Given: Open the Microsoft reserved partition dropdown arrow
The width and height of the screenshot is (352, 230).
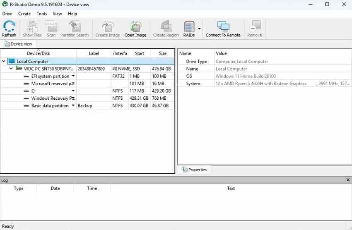Looking at the screenshot, I should [x=73, y=84].
